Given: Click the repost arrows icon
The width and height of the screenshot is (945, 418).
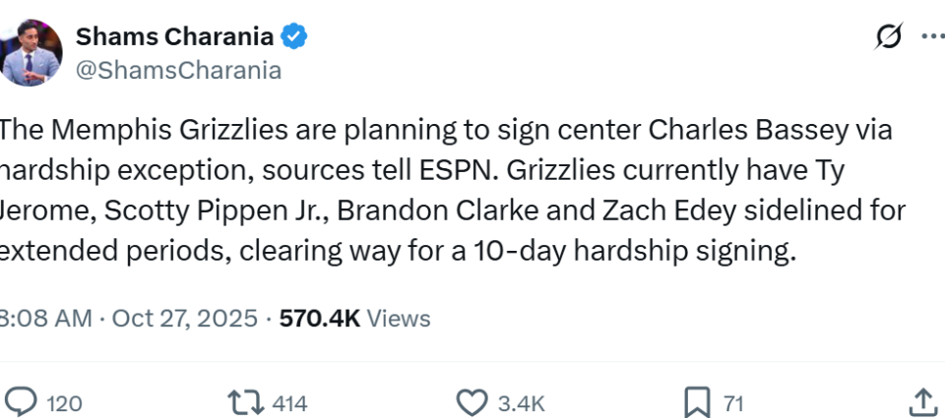Looking at the screenshot, I should point(242,401).
